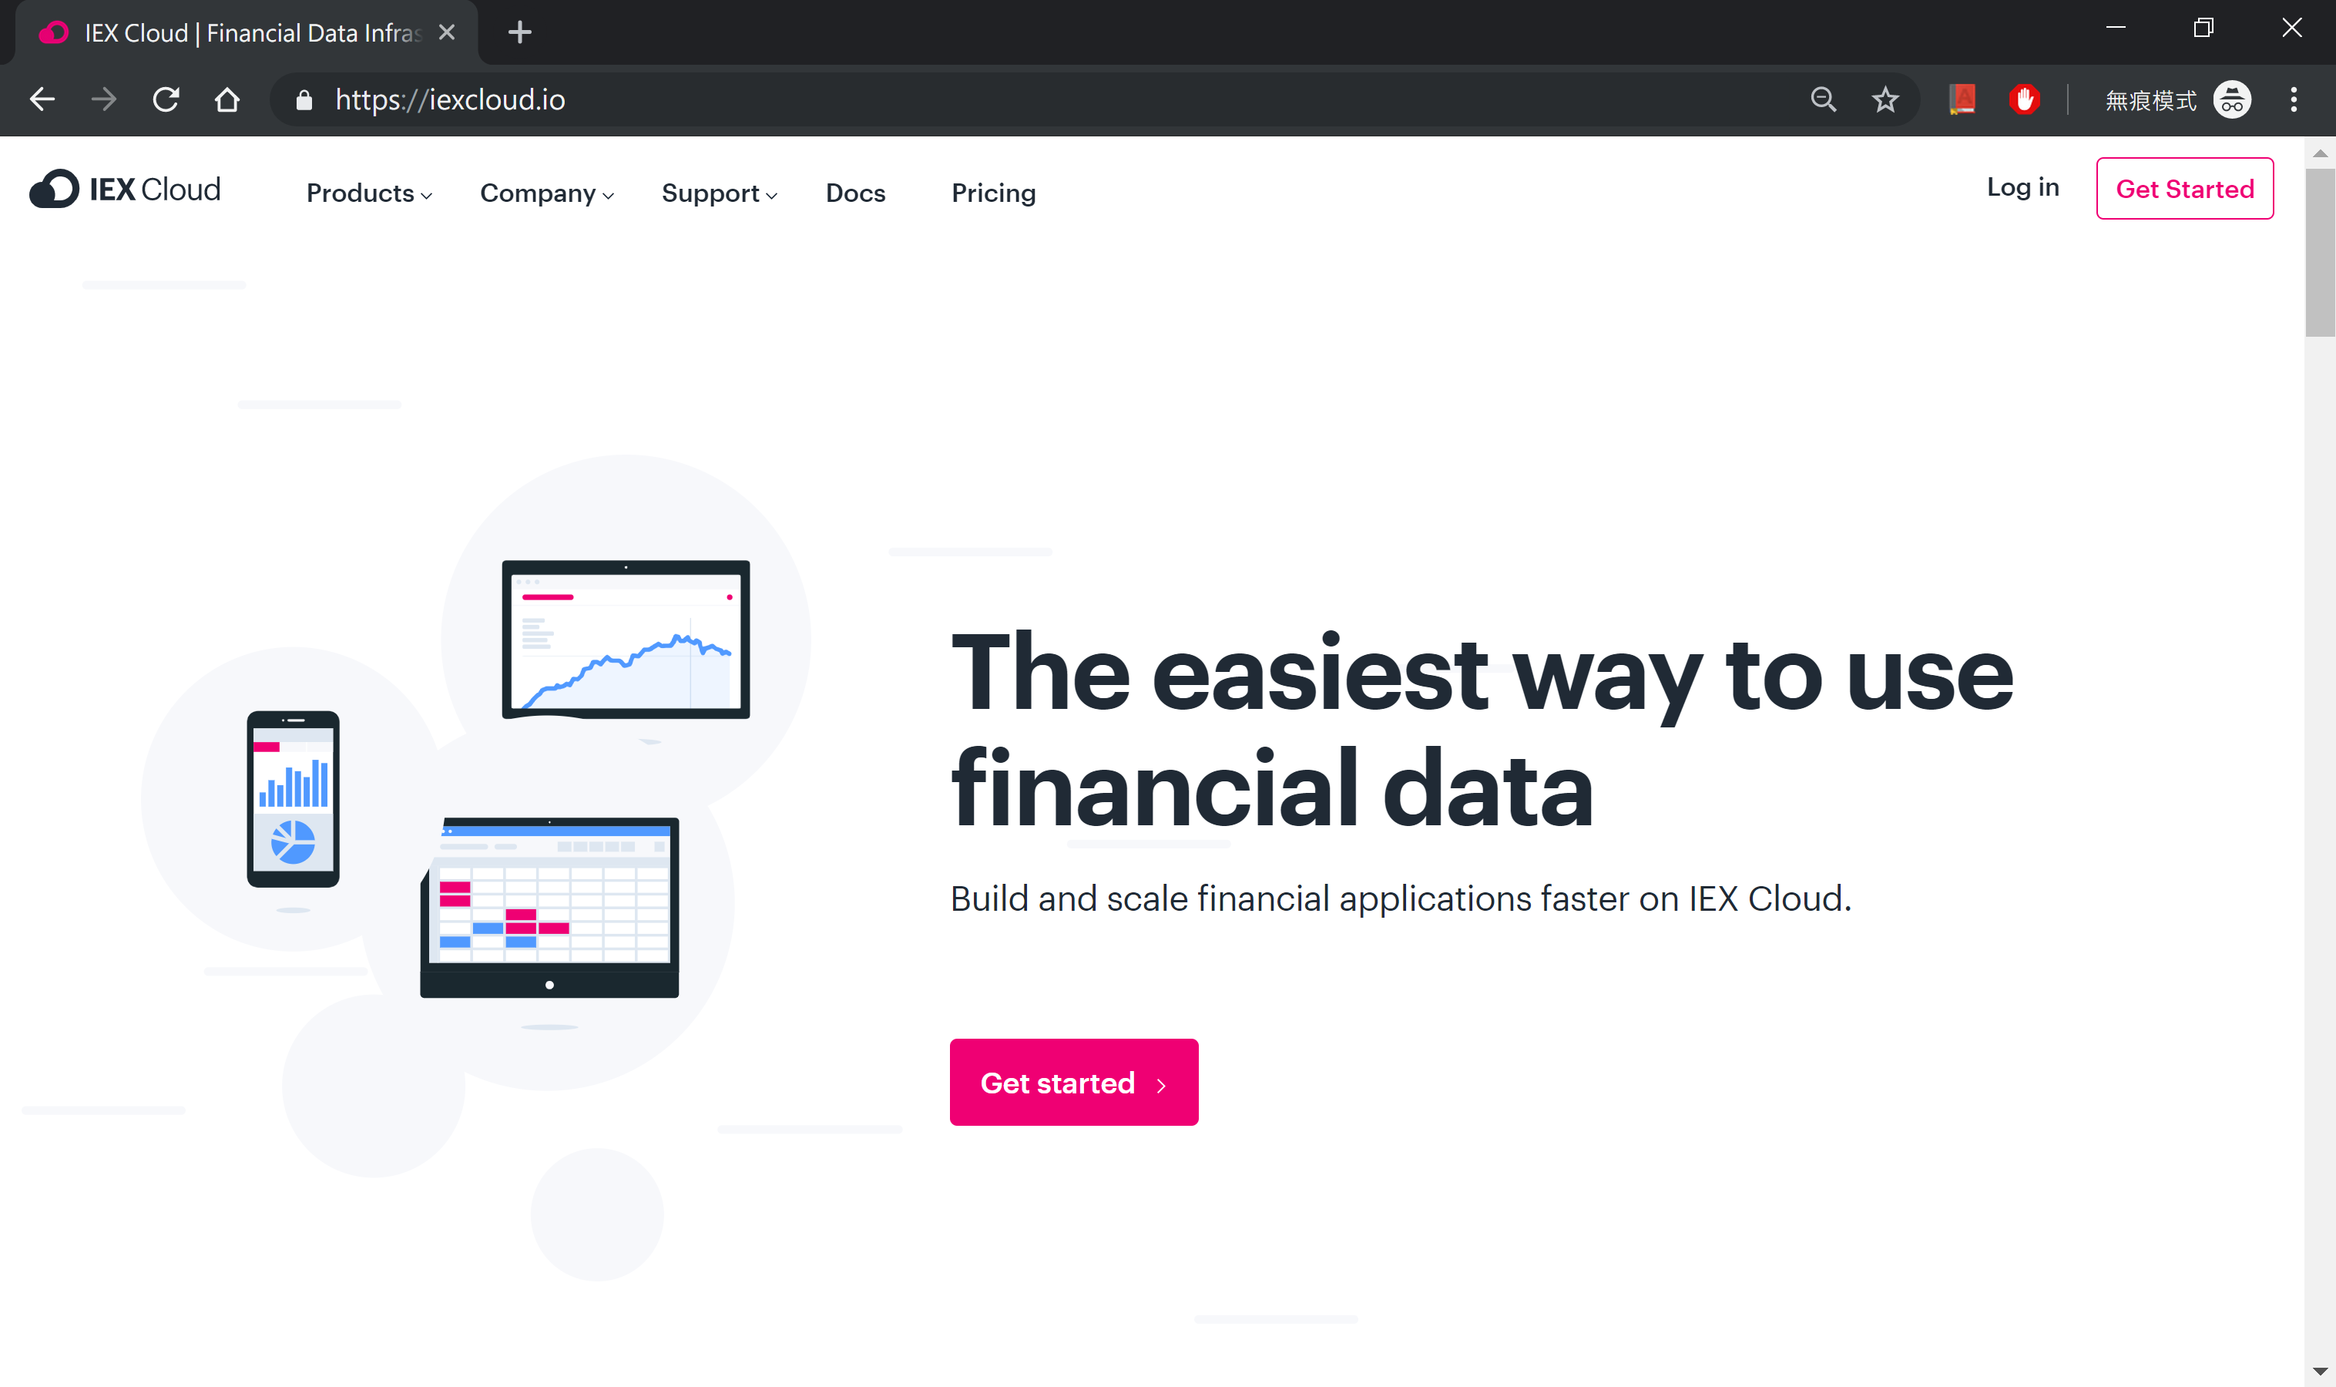
Task: Click the search icon in browser toolbar
Action: pyautogui.click(x=1823, y=101)
